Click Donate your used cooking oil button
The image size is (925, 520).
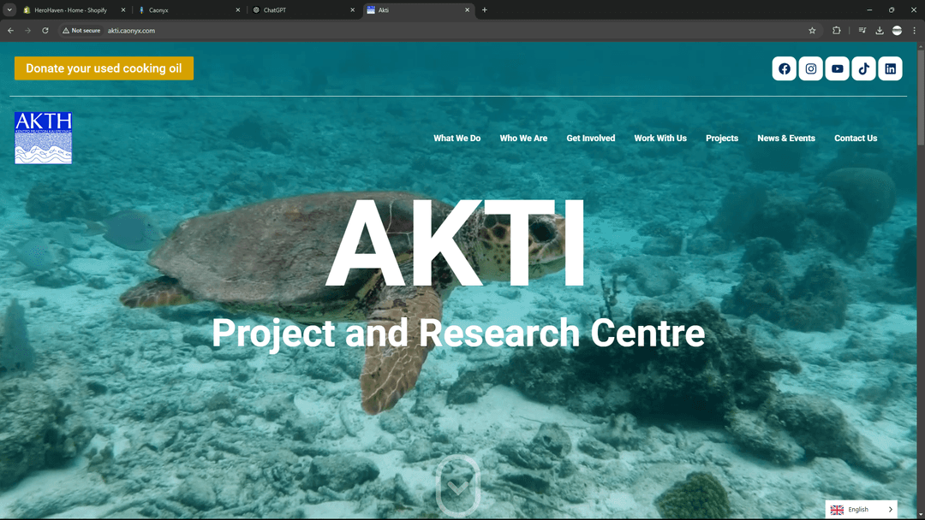[x=104, y=68]
